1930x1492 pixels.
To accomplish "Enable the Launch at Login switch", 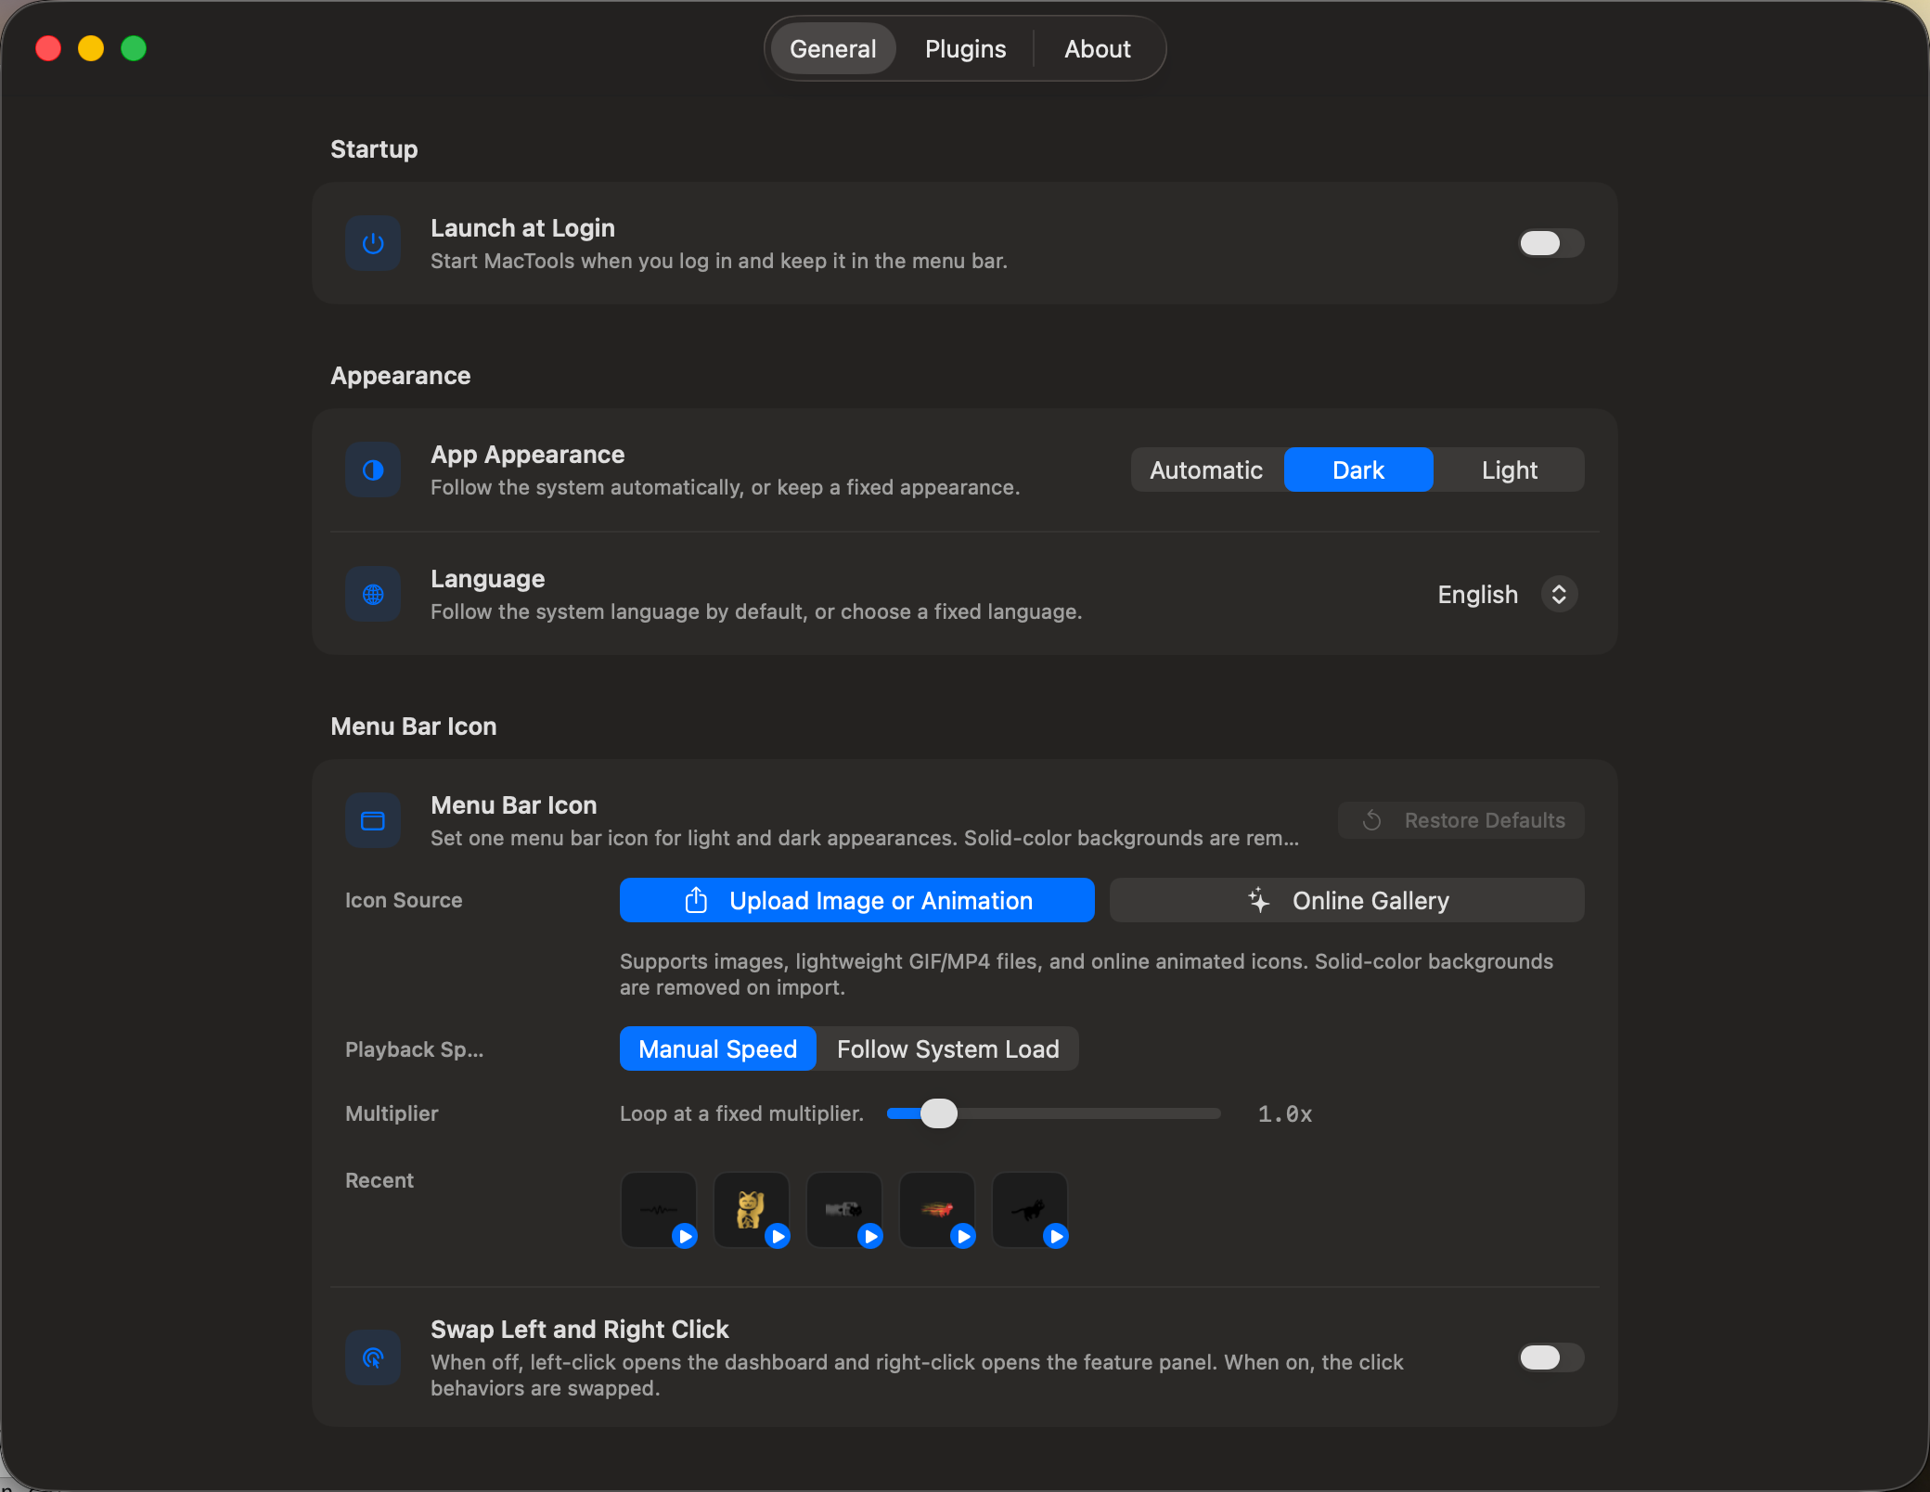I will (1550, 243).
